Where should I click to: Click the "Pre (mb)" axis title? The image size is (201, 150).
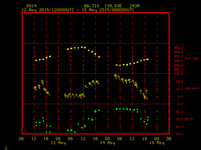(x=192, y=58)
